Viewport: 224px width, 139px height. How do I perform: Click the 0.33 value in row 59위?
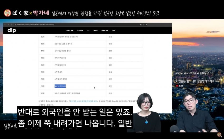click(x=110, y=86)
